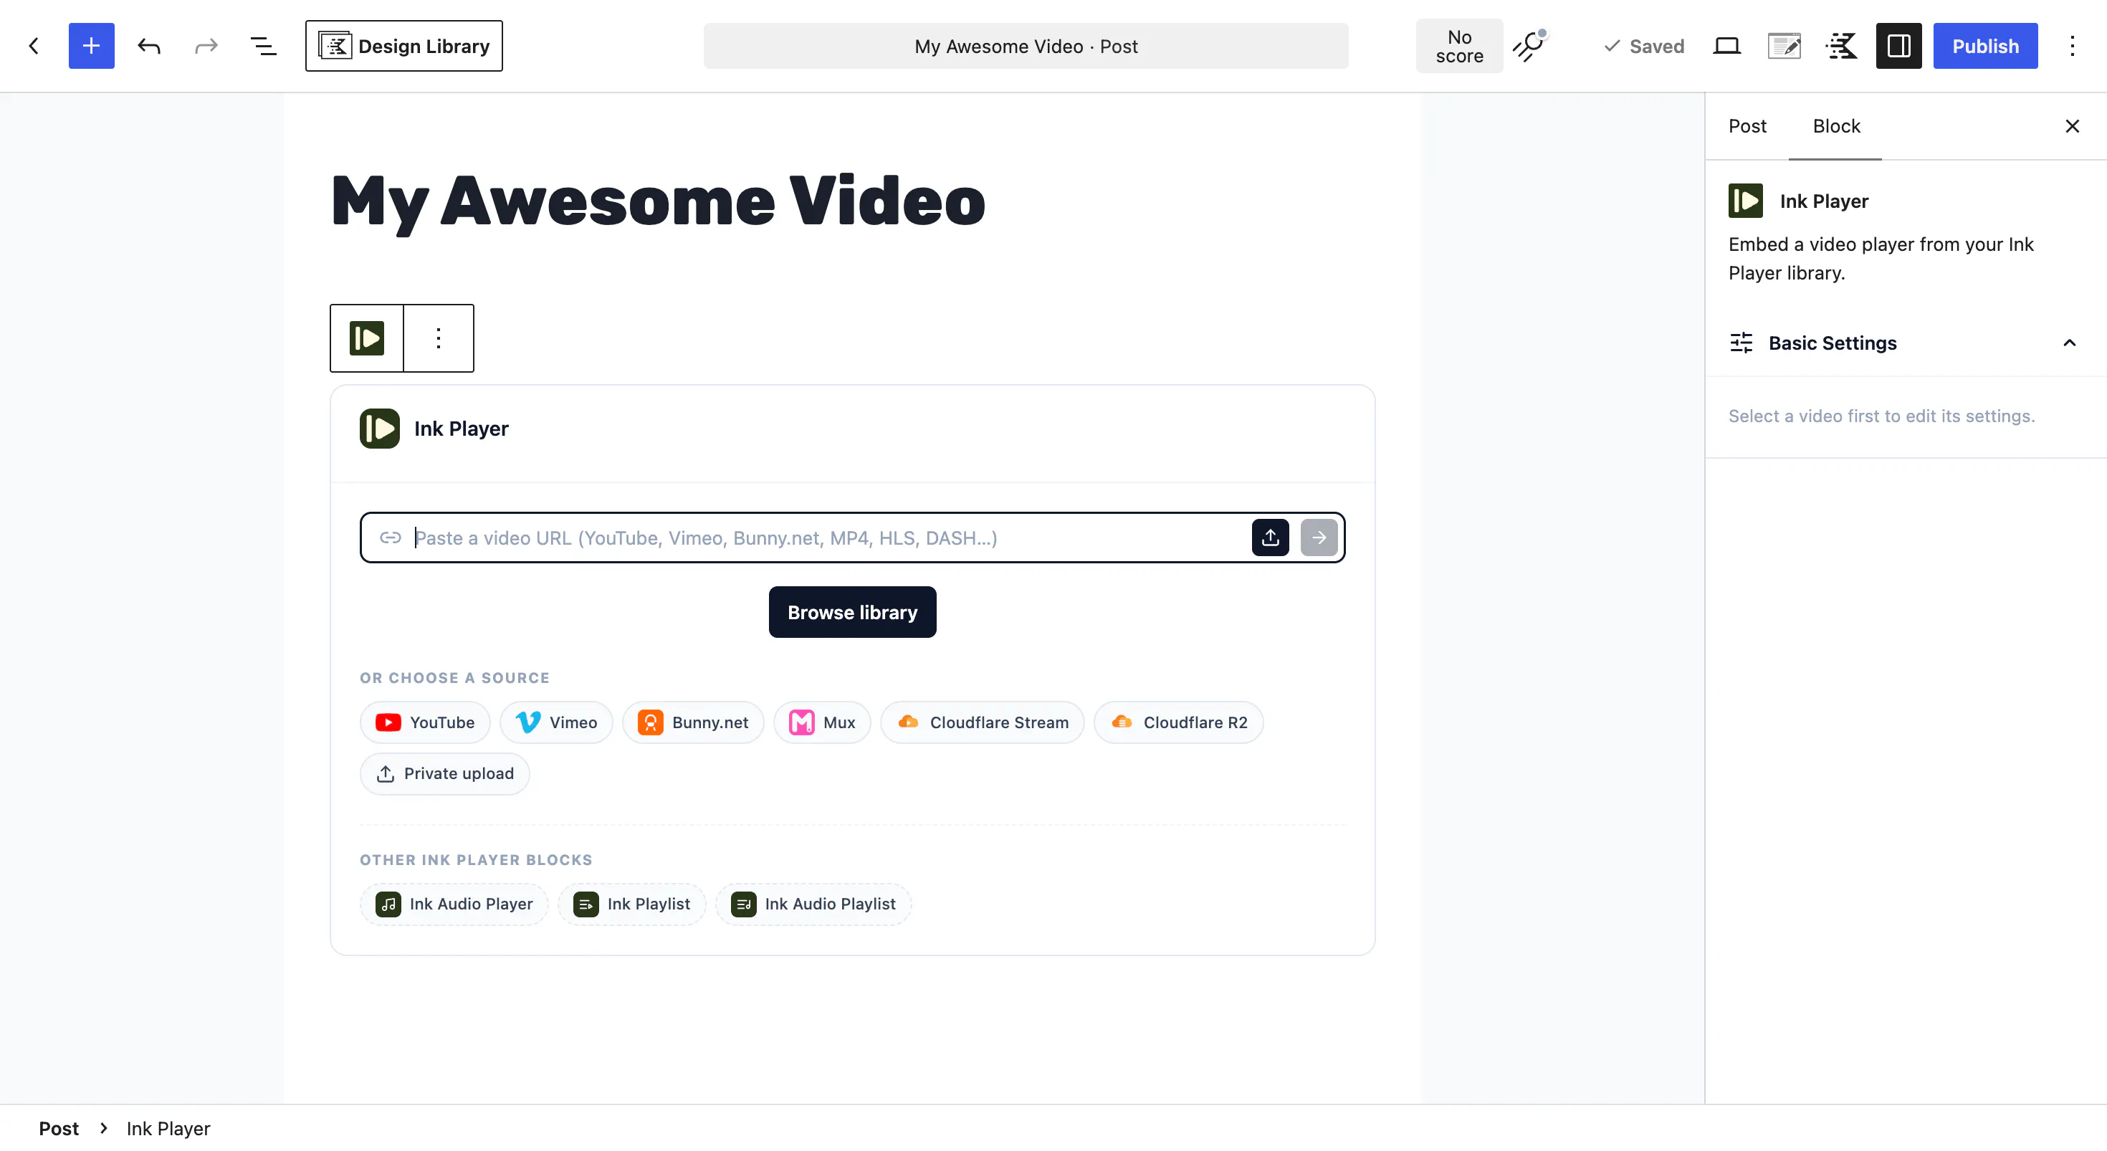This screenshot has height=1151, width=2107.
Task: Redo the last undone change
Action: click(206, 46)
